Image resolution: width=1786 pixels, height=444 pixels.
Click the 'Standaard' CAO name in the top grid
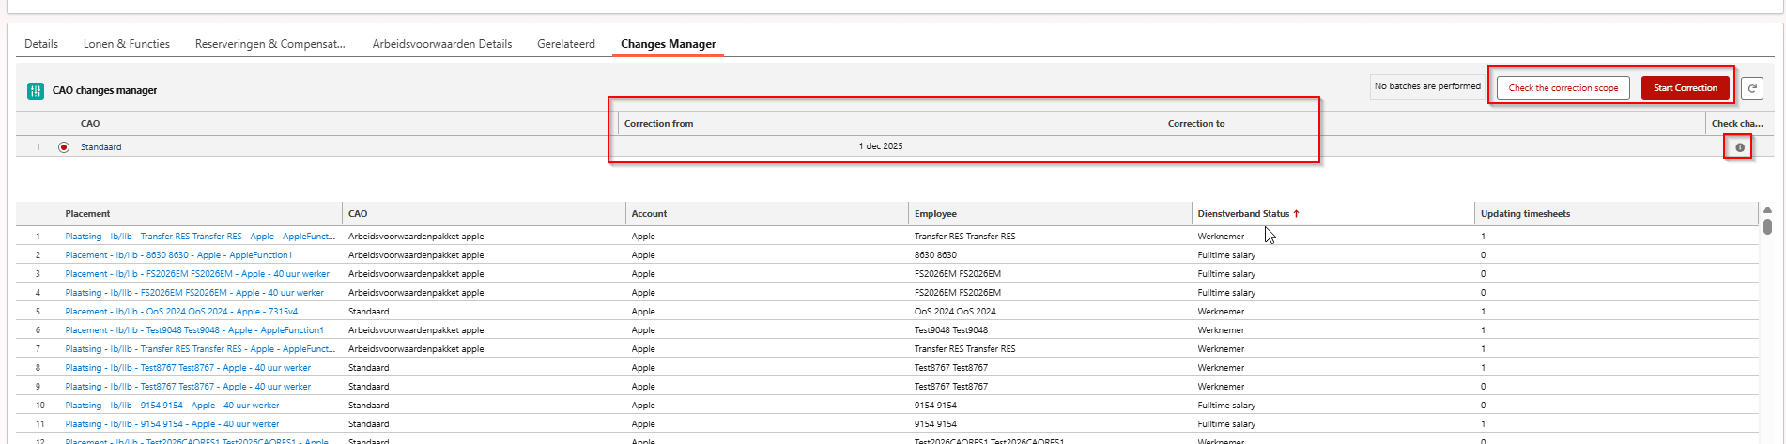100,147
